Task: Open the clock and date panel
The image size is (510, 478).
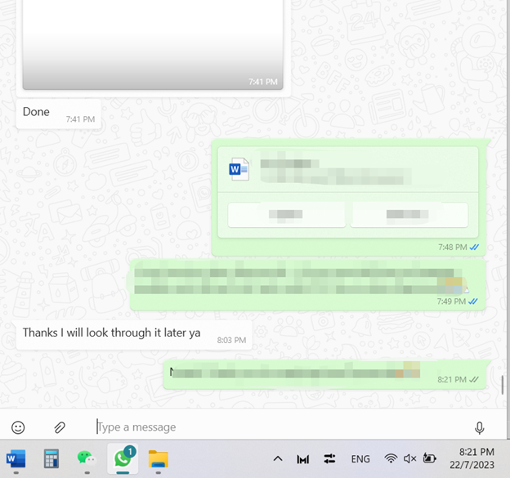Action: 476,458
